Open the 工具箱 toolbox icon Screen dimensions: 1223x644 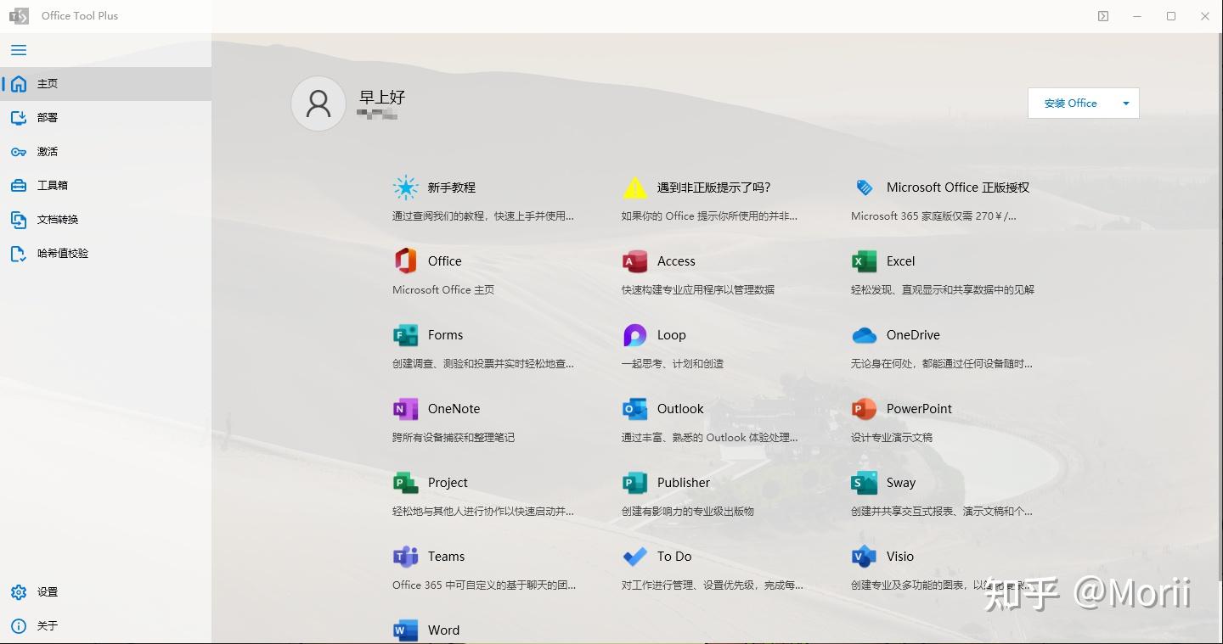tap(19, 186)
